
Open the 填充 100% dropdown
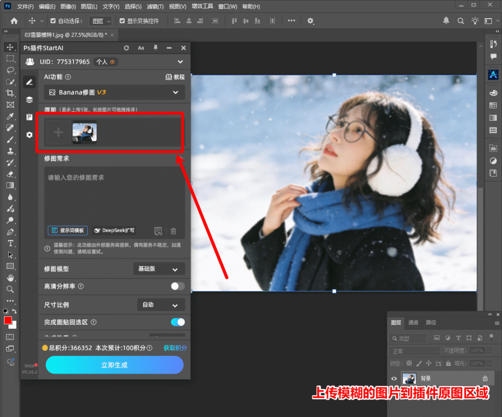coord(490,363)
